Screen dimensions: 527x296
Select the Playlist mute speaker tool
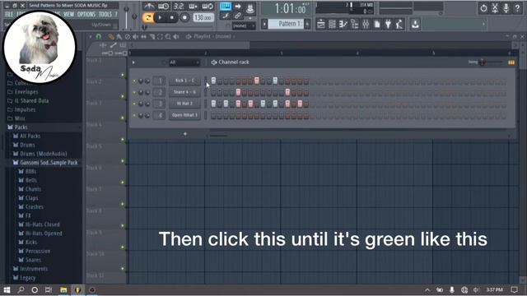(135, 36)
